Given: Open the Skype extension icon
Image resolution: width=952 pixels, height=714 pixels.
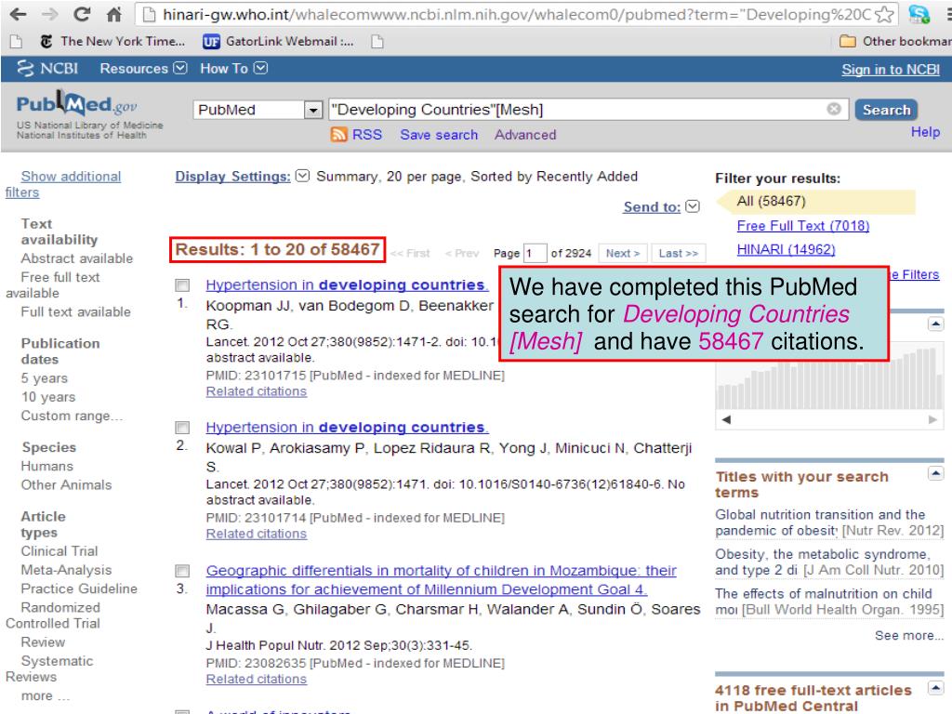Looking at the screenshot, I should click(919, 14).
